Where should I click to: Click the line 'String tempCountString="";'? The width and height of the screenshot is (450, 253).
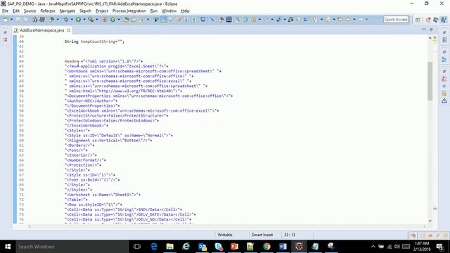[94, 41]
